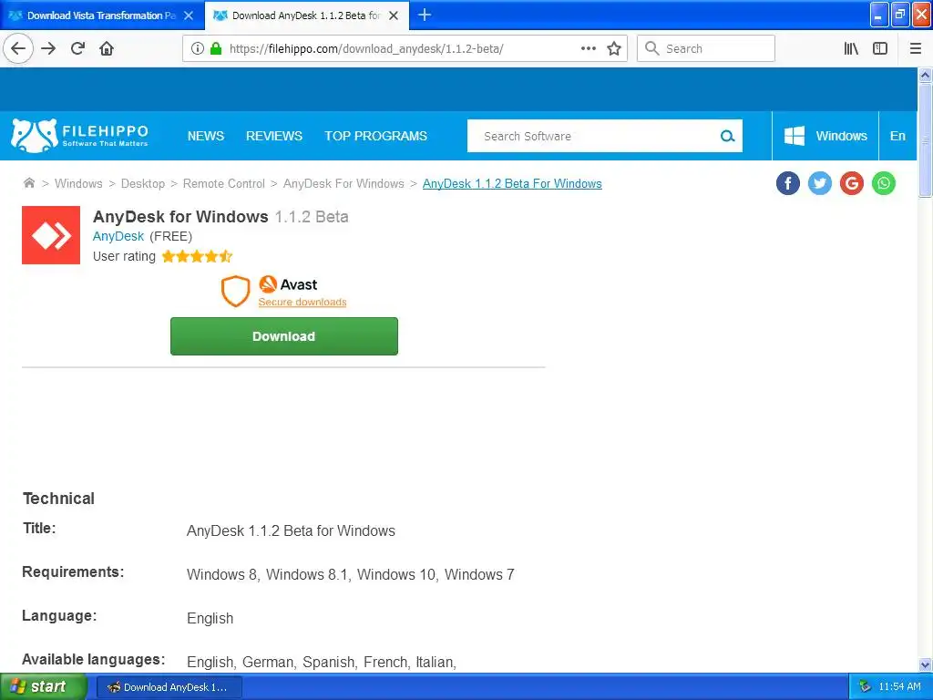933x700 pixels.
Task: Click the system tray network icon
Action: (865, 686)
